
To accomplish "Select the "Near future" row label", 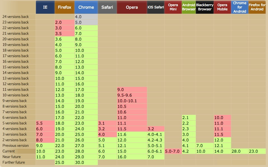I will 11,157.
